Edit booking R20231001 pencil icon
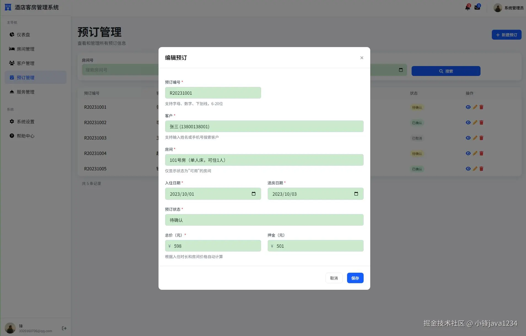The width and height of the screenshot is (526, 336). pyautogui.click(x=475, y=107)
